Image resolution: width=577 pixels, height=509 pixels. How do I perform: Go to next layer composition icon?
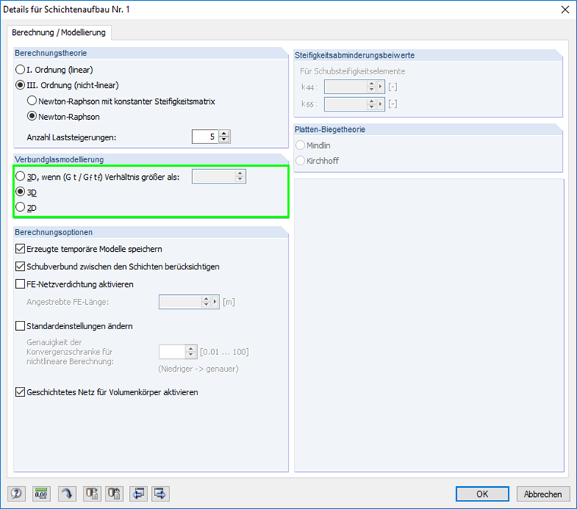tap(160, 494)
